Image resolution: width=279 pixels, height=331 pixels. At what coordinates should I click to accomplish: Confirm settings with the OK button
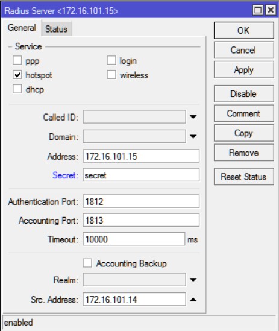tap(244, 30)
